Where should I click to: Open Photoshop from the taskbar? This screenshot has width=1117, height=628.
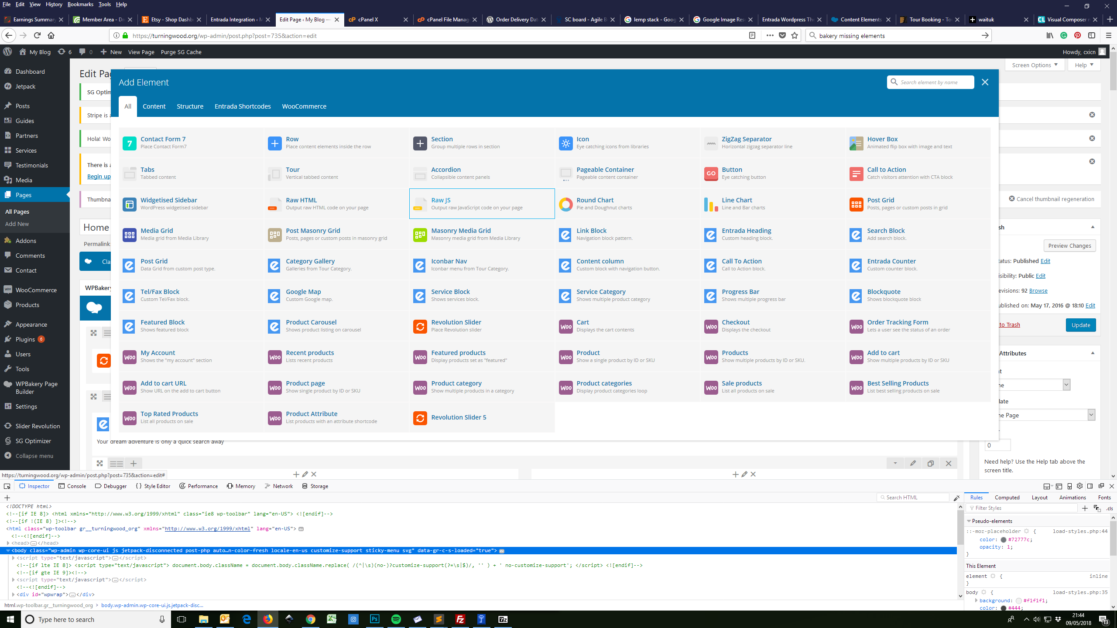[374, 619]
